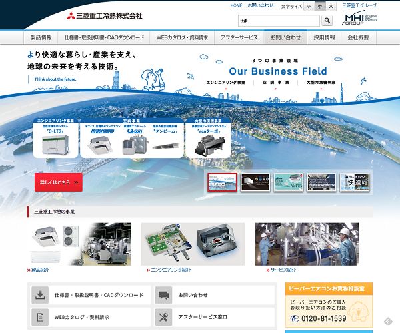Click the engineering introduction image
Viewport: 400px width, 333px height.
click(x=193, y=244)
